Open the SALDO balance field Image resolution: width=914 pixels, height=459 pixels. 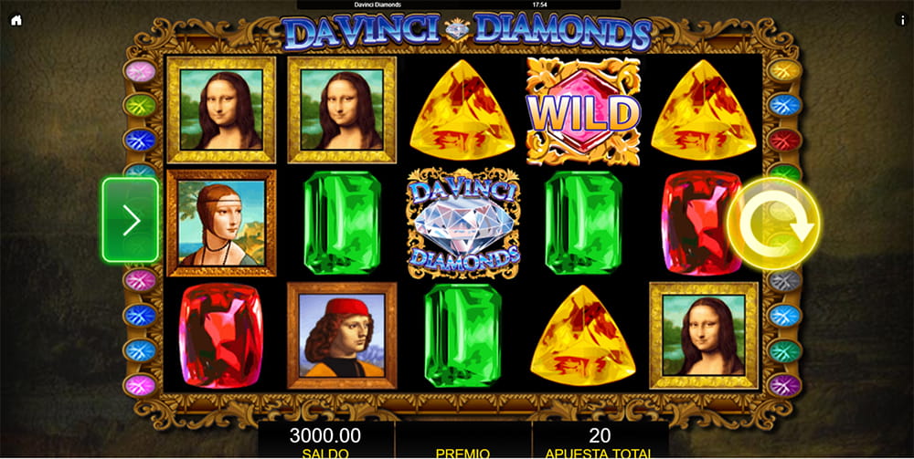(325, 441)
